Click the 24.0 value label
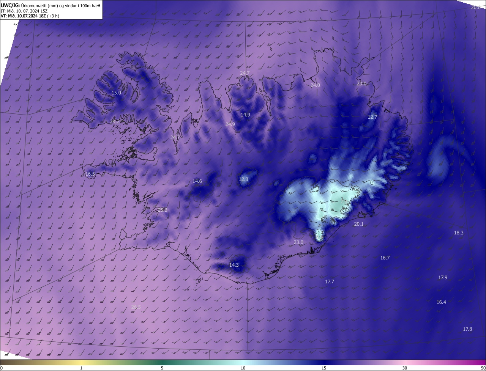 315,85
